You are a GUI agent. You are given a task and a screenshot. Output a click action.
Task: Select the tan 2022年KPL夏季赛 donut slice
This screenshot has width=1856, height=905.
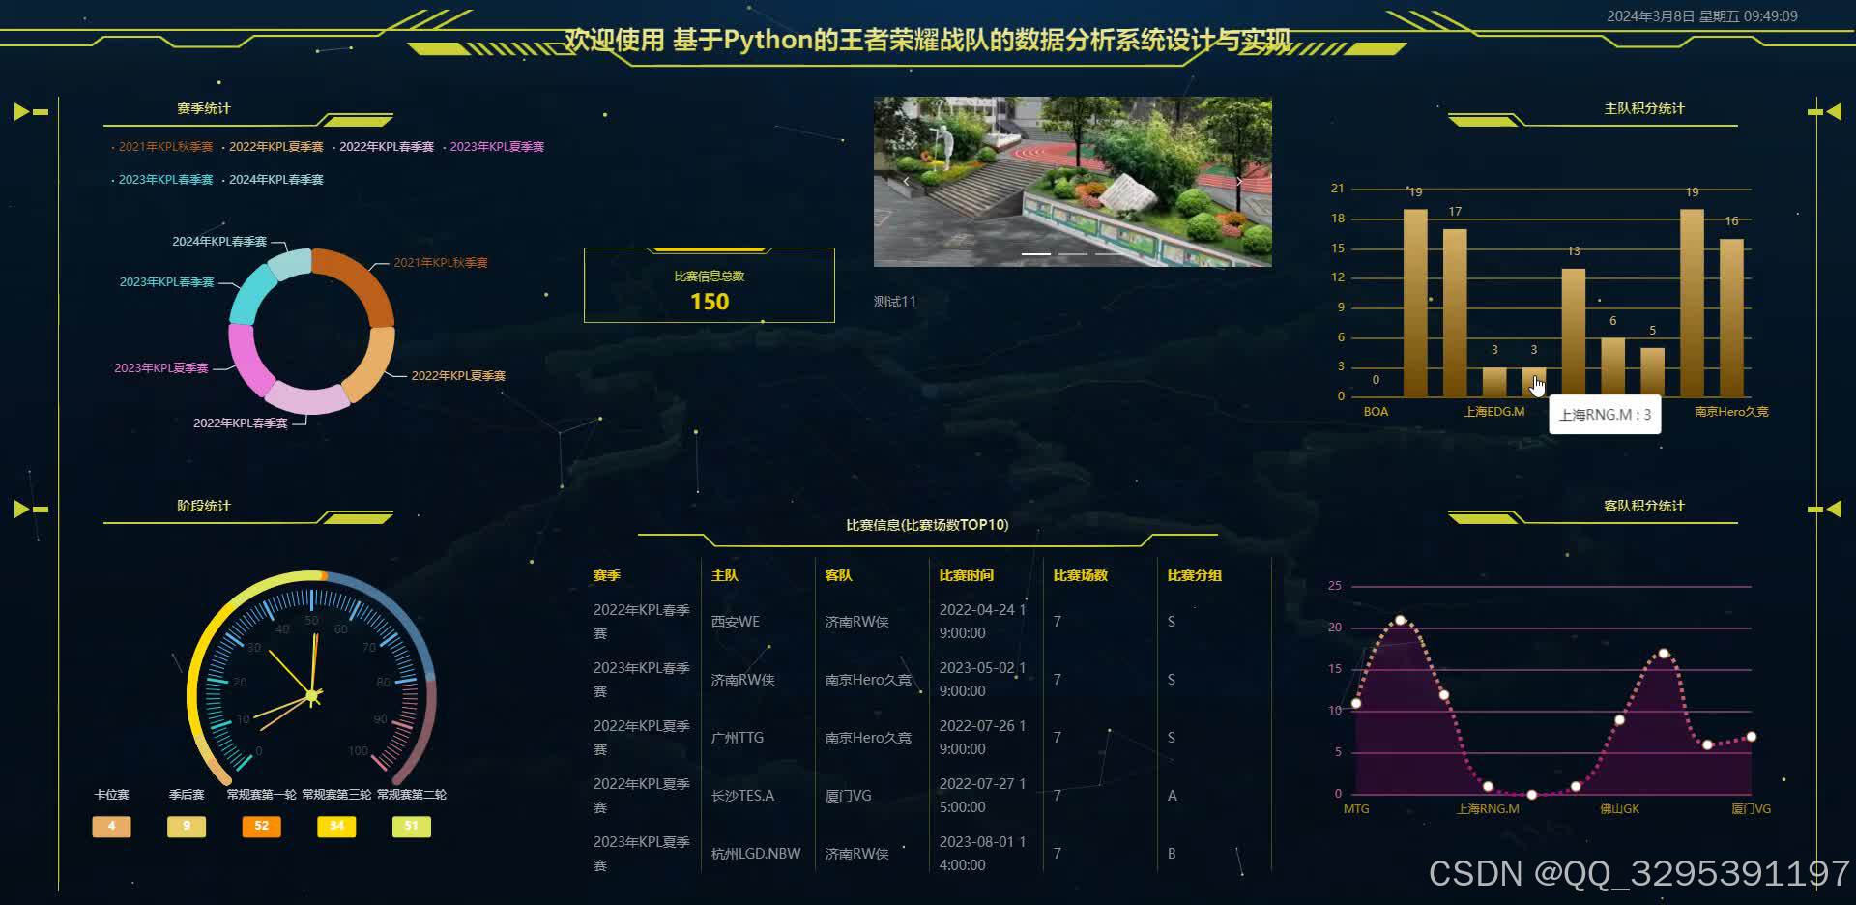[x=371, y=365]
